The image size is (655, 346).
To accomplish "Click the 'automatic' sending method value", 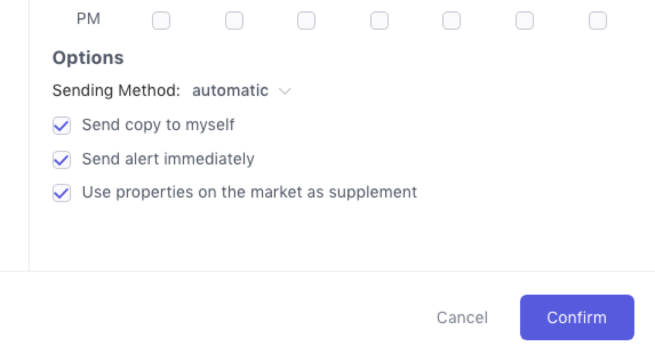I will [230, 91].
